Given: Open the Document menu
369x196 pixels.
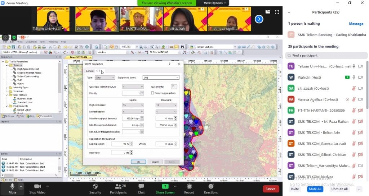Looking at the screenshot, I should (x=31, y=42).
